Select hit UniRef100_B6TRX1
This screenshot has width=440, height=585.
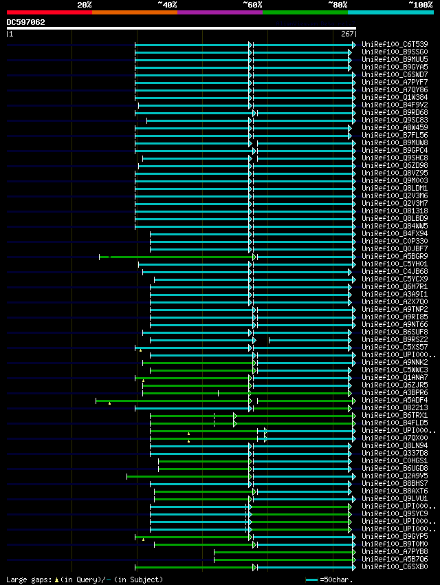click(395, 415)
